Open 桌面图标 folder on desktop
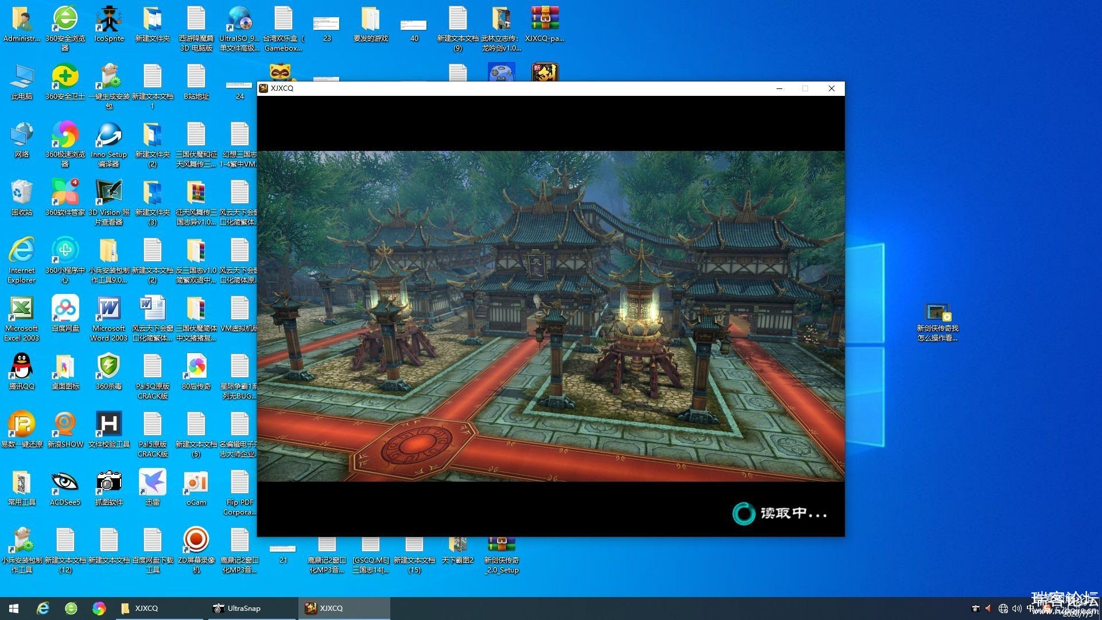The image size is (1102, 620). tap(65, 372)
